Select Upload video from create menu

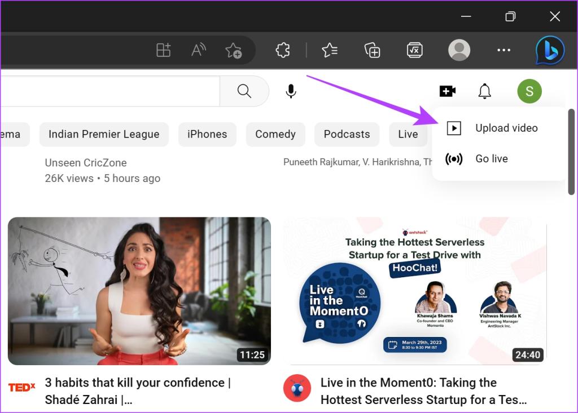[x=499, y=128]
